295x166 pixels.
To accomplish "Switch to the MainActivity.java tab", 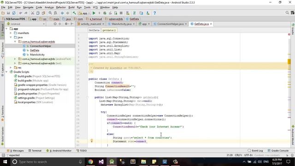I will click(121, 24).
